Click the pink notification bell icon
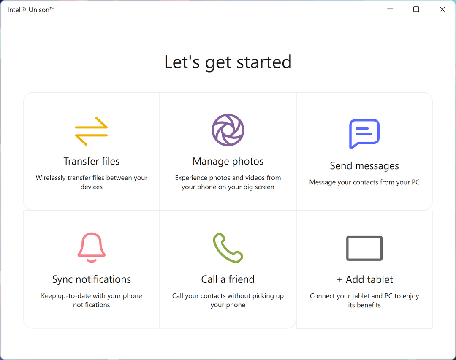The width and height of the screenshot is (456, 360). pyautogui.click(x=92, y=248)
